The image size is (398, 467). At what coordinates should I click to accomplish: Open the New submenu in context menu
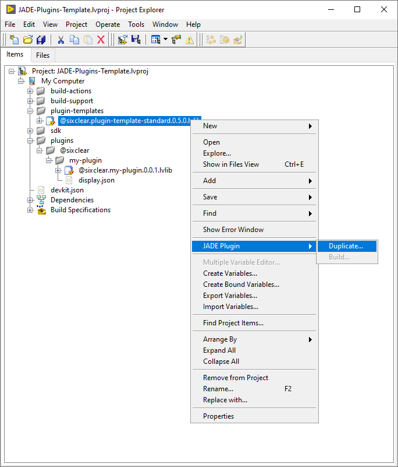pyautogui.click(x=254, y=126)
